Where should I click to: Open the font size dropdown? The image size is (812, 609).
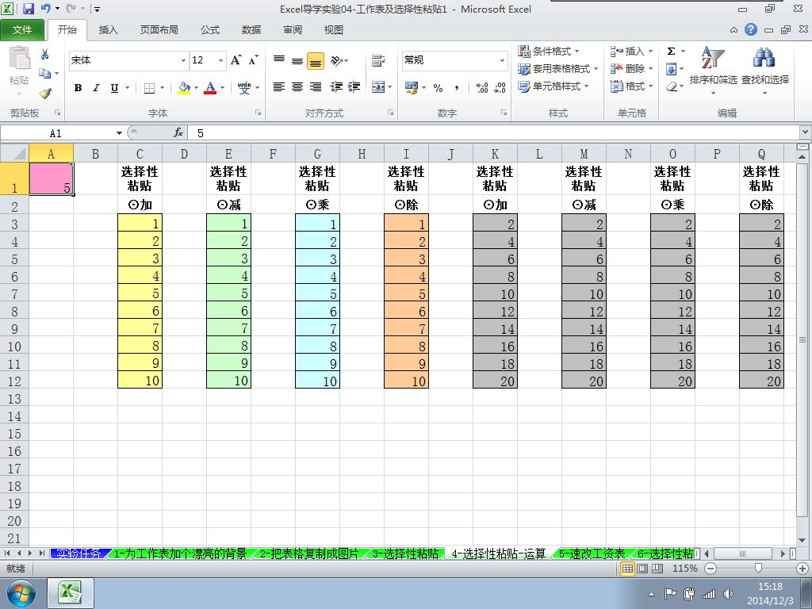pos(220,60)
